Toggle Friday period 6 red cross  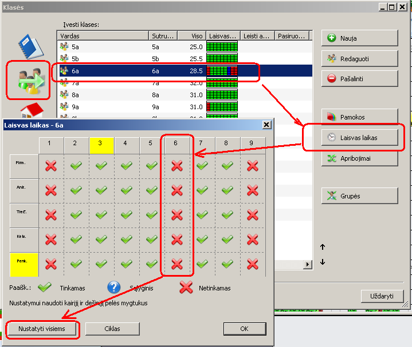click(x=177, y=264)
